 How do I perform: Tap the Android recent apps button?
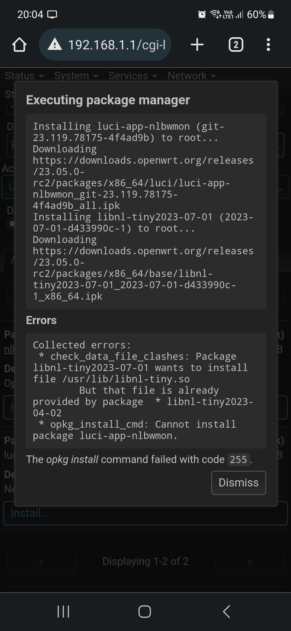[63, 611]
